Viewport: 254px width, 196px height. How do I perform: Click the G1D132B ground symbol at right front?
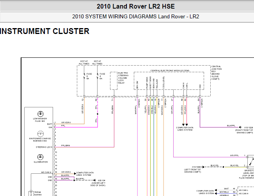pyautogui.click(x=241, y=127)
